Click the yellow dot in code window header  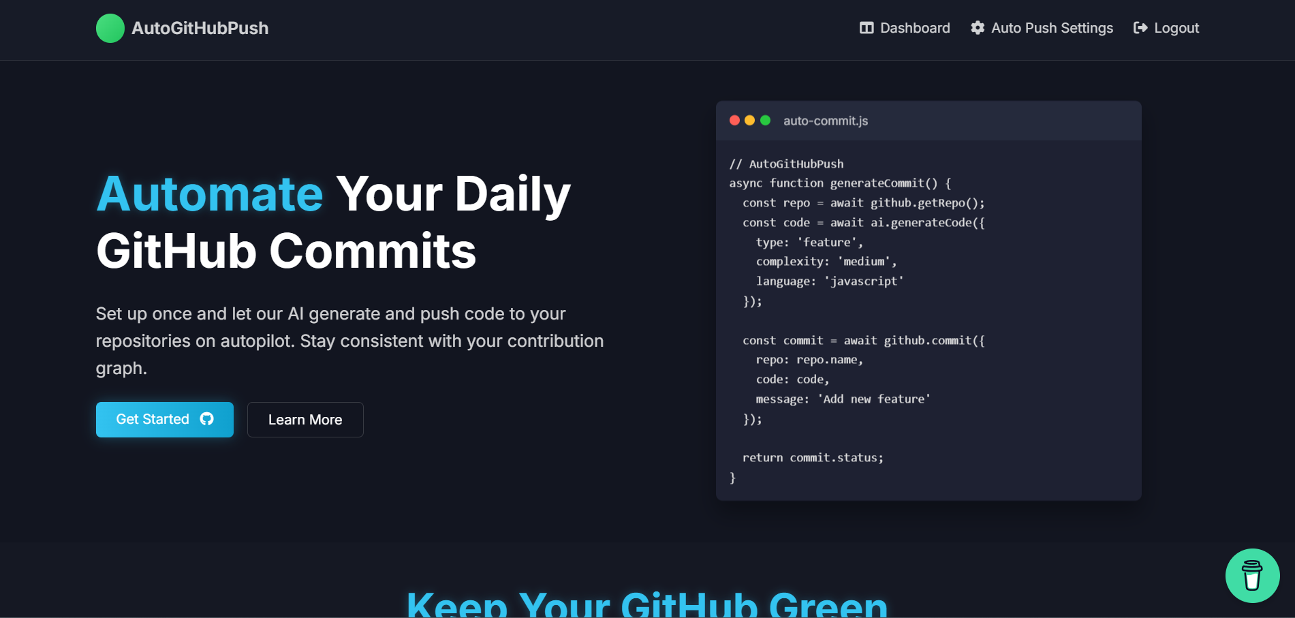[x=749, y=121]
